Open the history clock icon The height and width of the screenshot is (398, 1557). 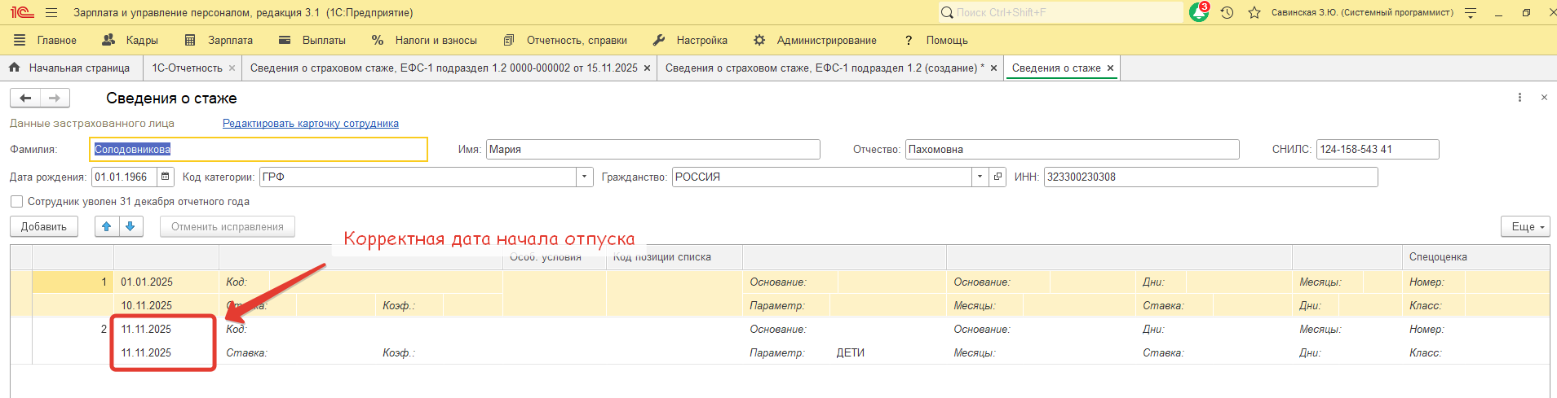(1227, 13)
